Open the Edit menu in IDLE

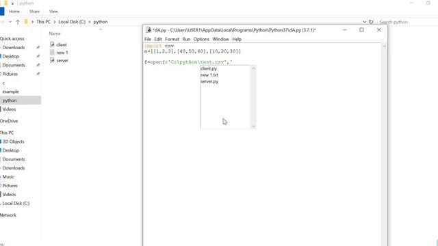coord(158,40)
